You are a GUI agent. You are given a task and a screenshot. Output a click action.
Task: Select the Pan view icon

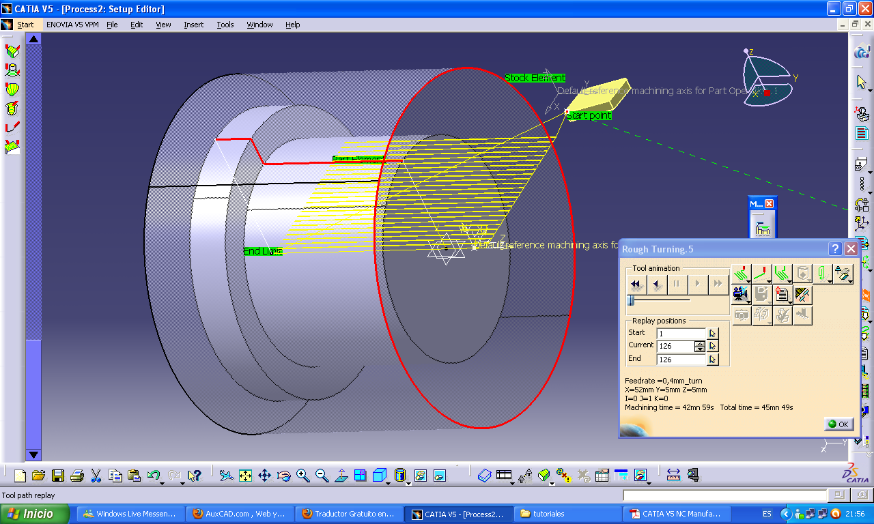click(265, 476)
